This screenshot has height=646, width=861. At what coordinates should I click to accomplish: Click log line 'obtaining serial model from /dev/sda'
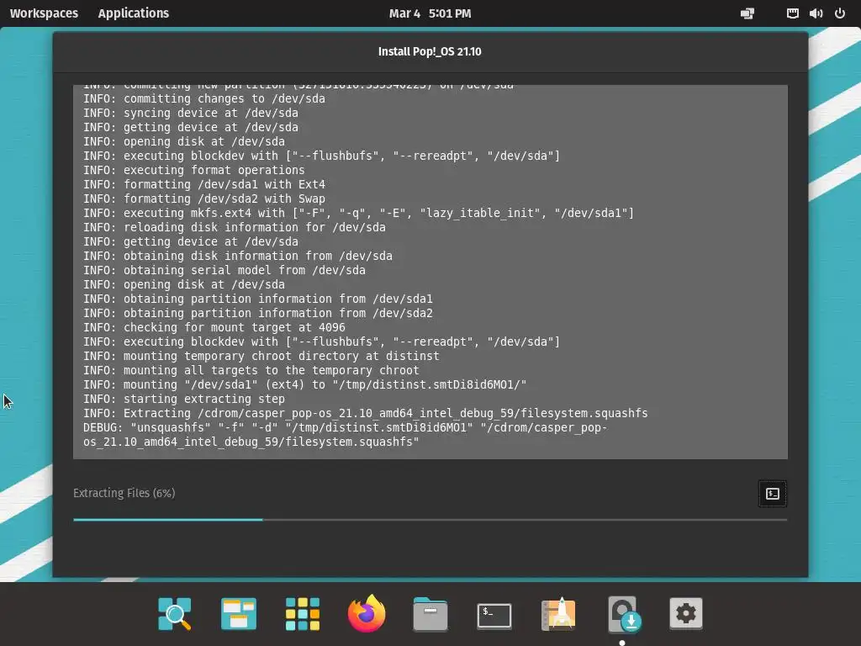(x=224, y=270)
